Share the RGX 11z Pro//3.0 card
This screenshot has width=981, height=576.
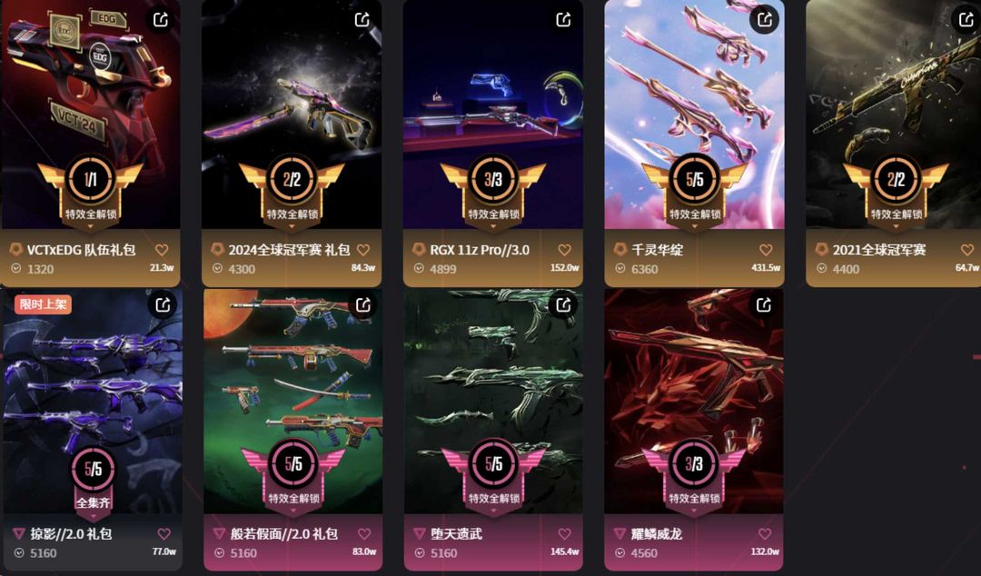(564, 19)
